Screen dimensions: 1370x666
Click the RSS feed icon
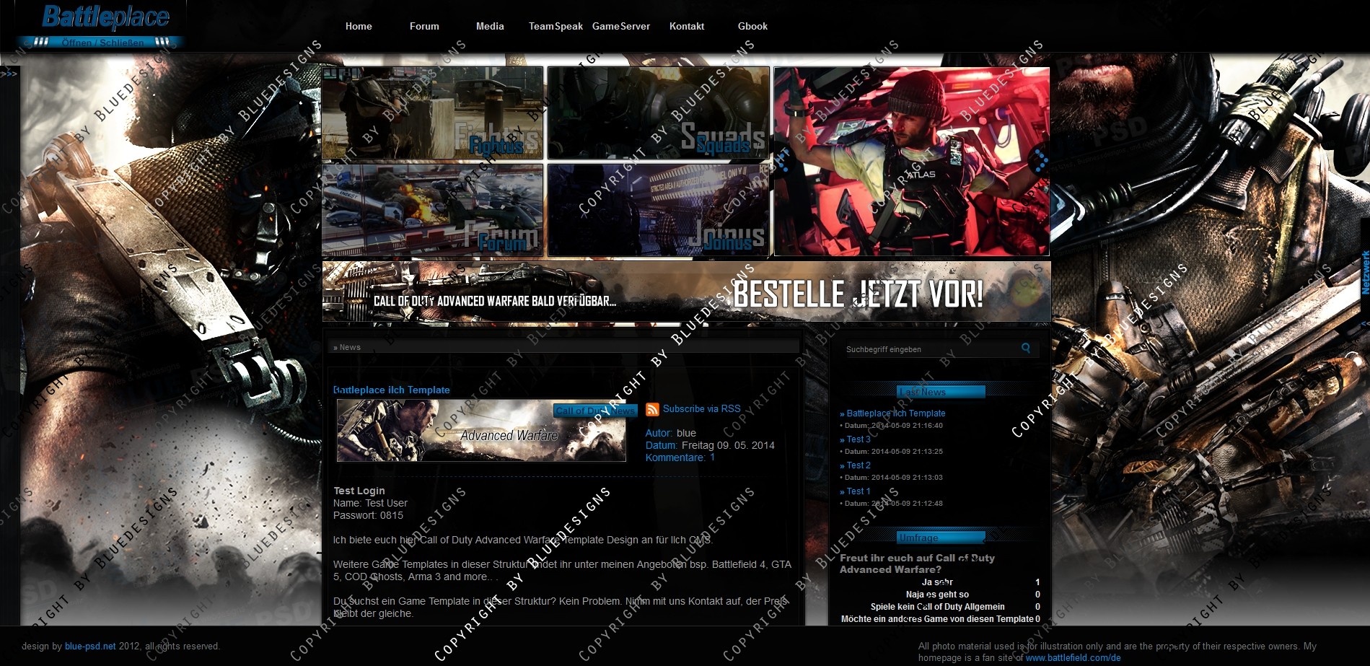[x=652, y=409]
